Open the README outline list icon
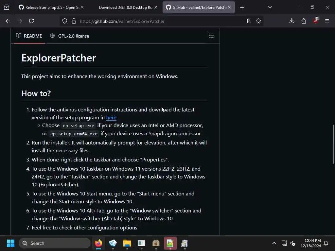Image resolution: width=335 pixels, height=251 pixels. point(211,36)
